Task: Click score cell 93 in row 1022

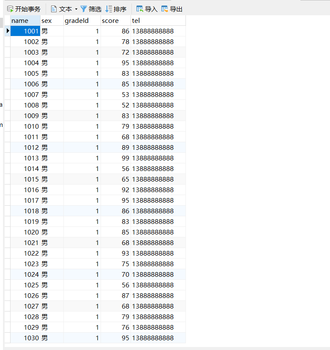Action: [116, 254]
